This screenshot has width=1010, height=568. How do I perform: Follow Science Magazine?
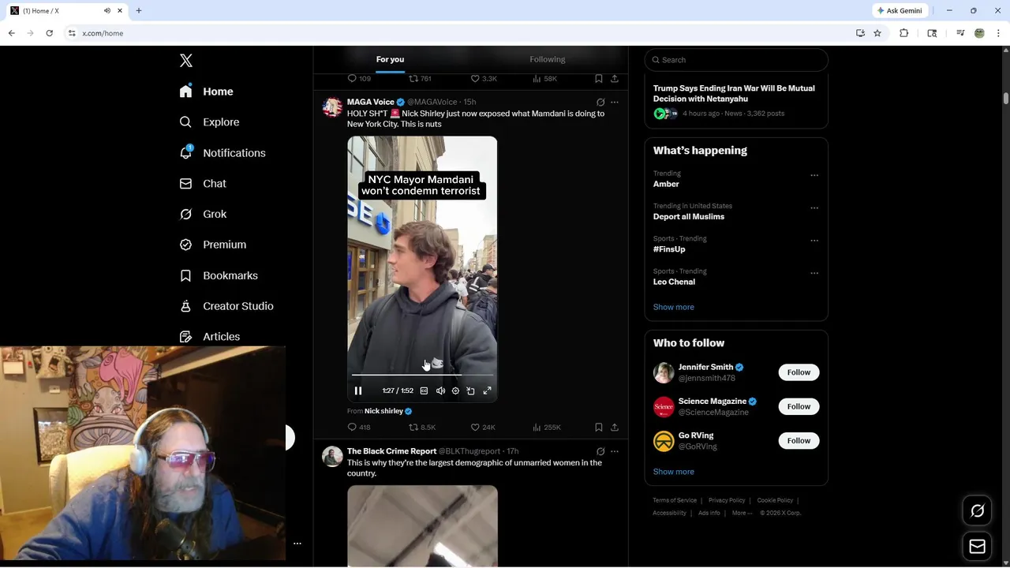(799, 406)
